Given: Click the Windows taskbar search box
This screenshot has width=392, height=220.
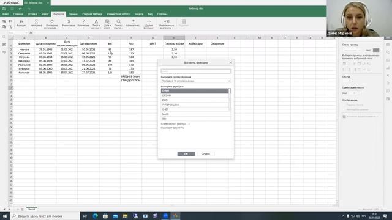Looking at the screenshot, I should (45, 216).
